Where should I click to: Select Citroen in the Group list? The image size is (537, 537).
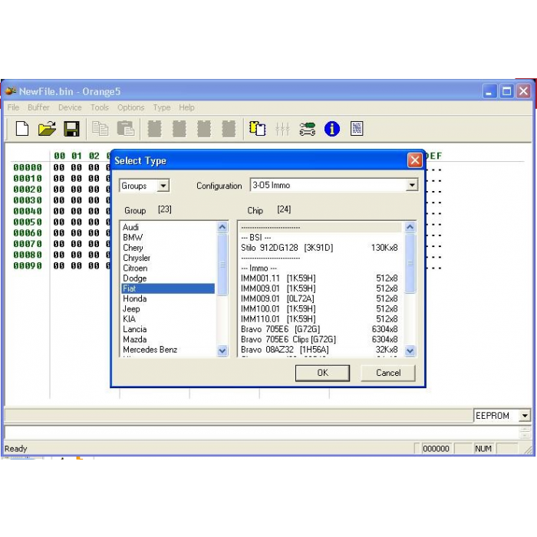[x=168, y=268]
